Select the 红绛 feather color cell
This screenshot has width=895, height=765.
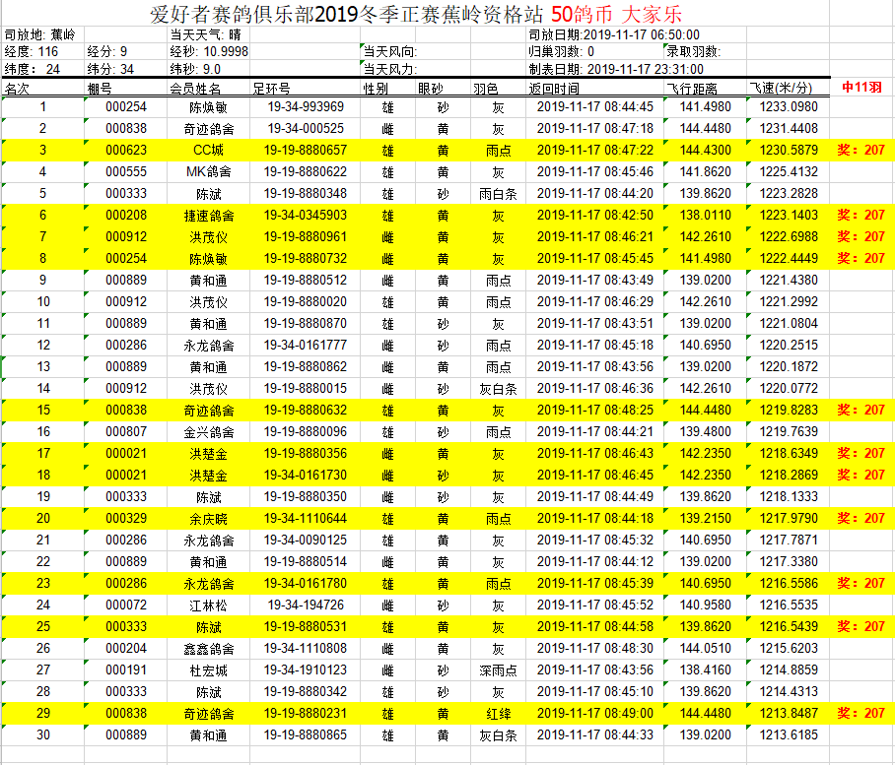tap(498, 714)
